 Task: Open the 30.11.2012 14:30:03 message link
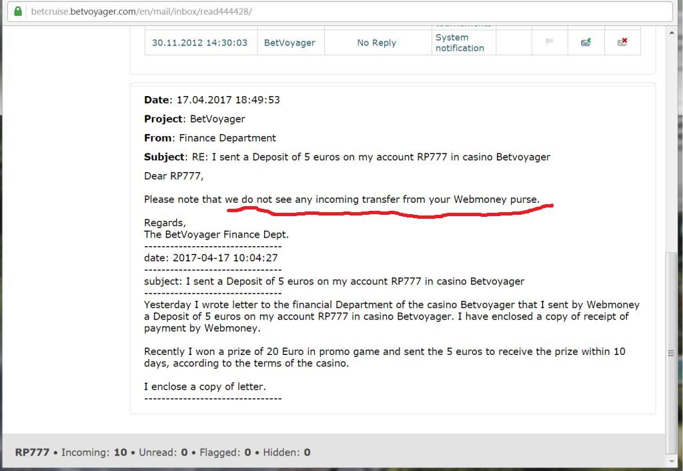[199, 43]
